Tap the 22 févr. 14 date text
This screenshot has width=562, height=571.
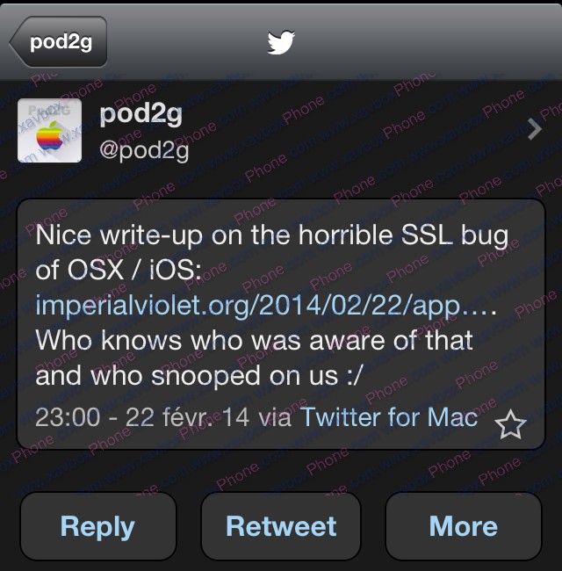[x=187, y=417]
